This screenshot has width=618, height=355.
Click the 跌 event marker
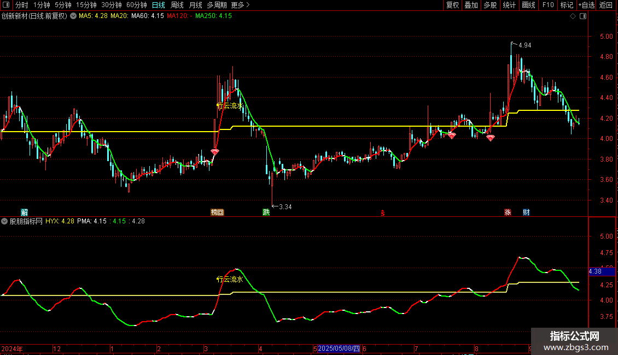pyautogui.click(x=266, y=212)
